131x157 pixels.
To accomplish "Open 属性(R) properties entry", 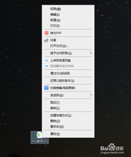I will click(68, 134).
